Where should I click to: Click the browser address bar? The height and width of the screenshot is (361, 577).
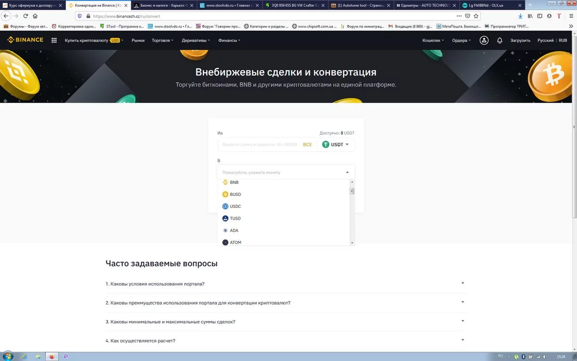pyautogui.click(x=274, y=16)
